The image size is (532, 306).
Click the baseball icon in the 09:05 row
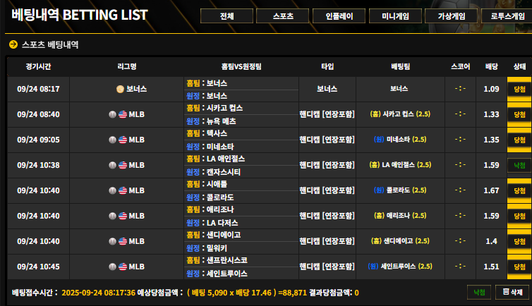(x=112, y=140)
